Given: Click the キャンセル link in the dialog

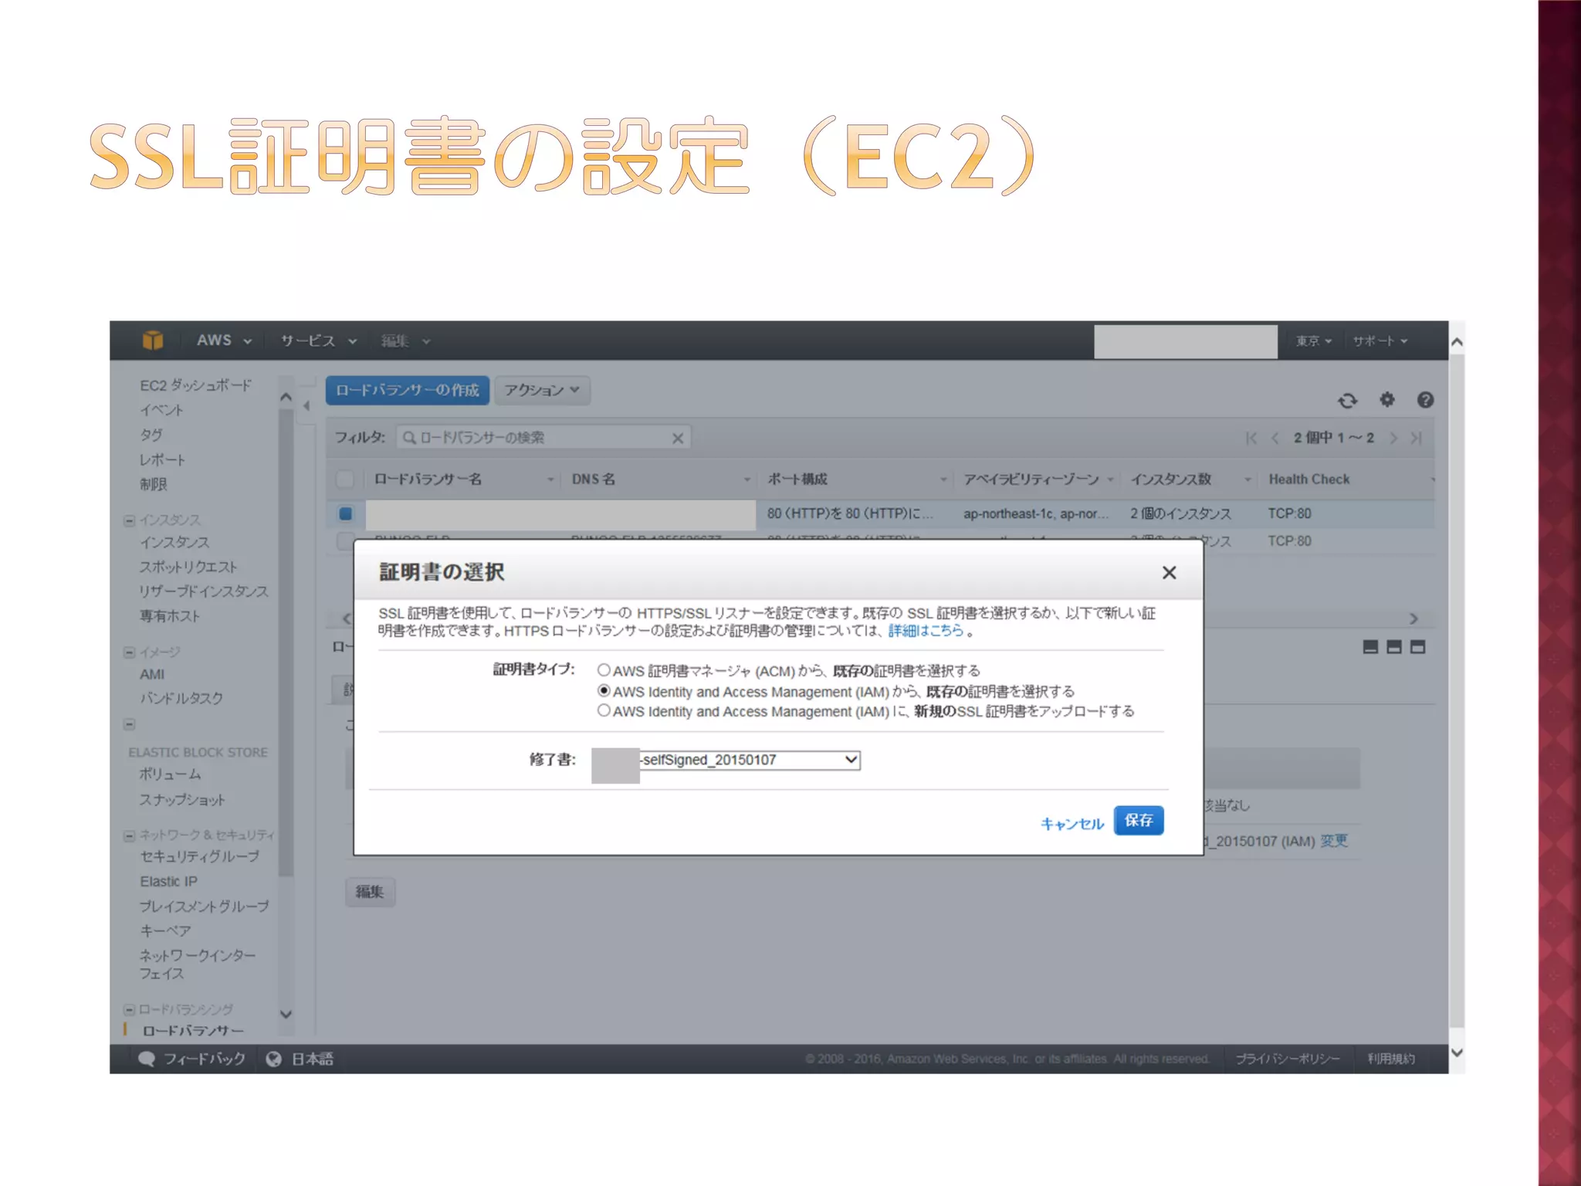Looking at the screenshot, I should tap(1071, 823).
